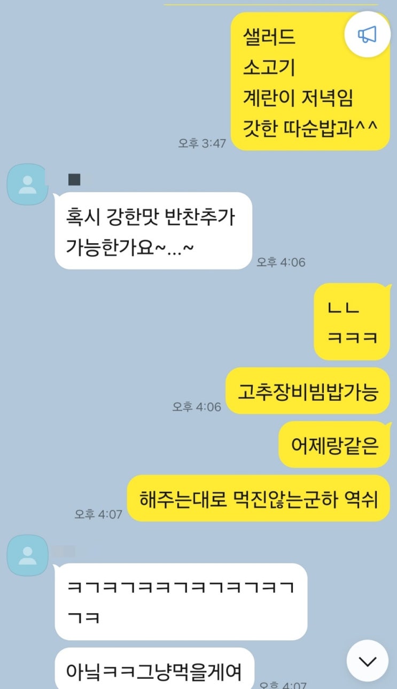397x689 pixels.
Task: Tap the partially visible yellow bubble edge at top
Action: (x=270, y=4)
